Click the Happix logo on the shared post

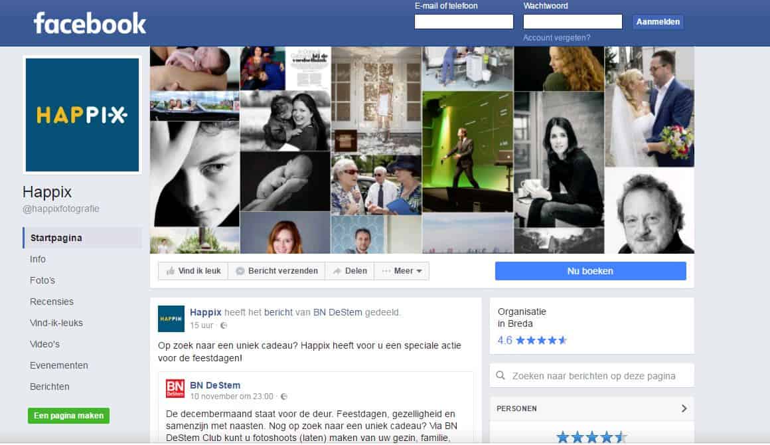[171, 319]
